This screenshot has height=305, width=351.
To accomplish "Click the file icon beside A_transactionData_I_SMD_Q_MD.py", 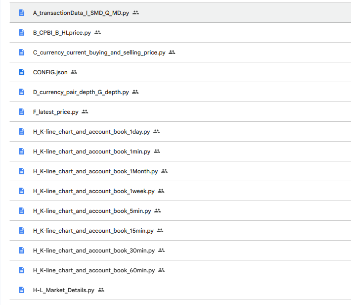I will click(21, 13).
